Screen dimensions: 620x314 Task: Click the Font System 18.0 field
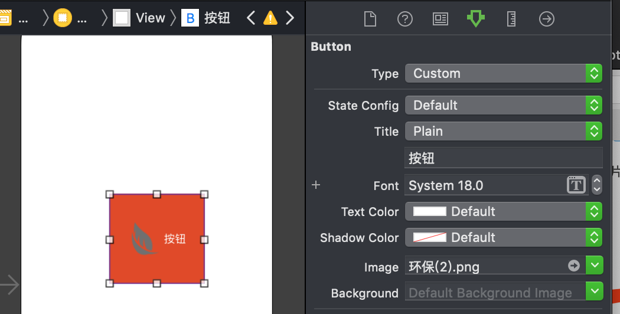click(x=496, y=185)
